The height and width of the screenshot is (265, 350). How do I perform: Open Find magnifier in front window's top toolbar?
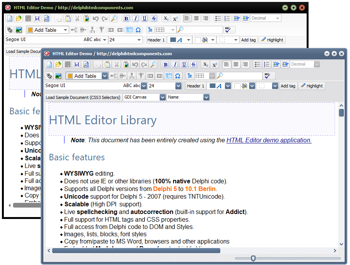(x=154, y=64)
